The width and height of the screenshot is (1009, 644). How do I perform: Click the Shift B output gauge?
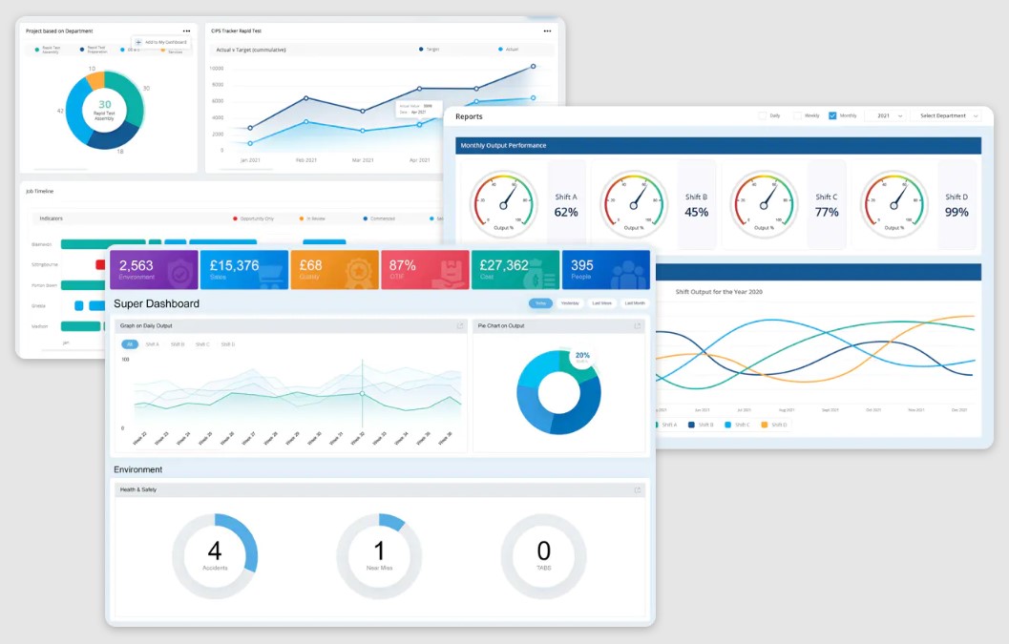[x=634, y=203]
